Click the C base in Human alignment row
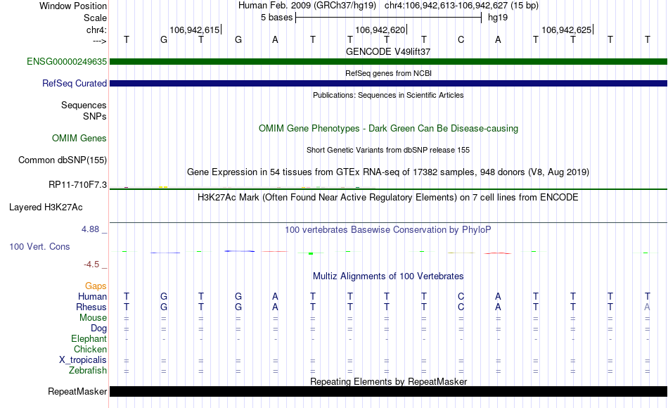Screen dimensions: 668x408 [461, 296]
